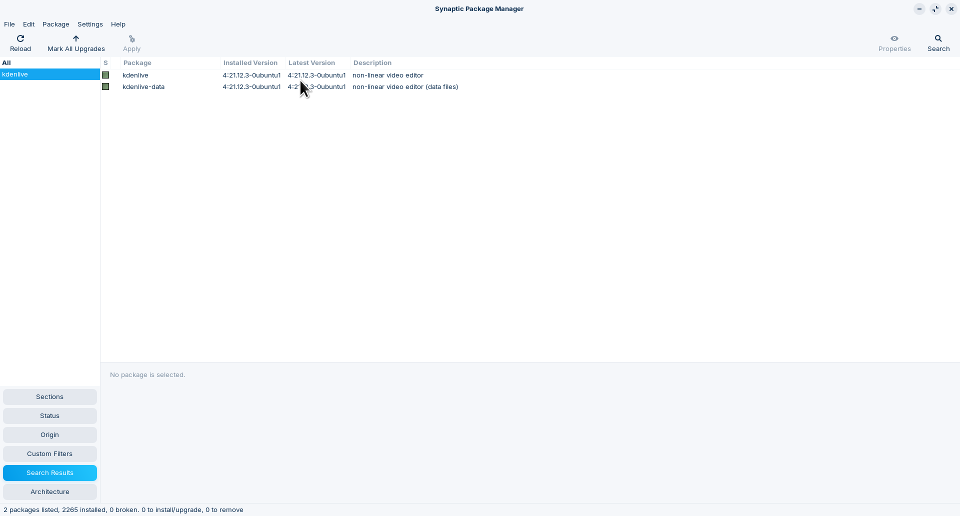Image resolution: width=960 pixels, height=516 pixels.
Task: Select the kdenlive package name
Action: (135, 75)
